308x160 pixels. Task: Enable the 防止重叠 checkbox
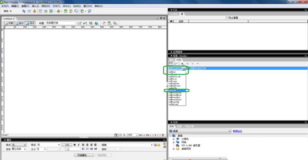coord(227,18)
